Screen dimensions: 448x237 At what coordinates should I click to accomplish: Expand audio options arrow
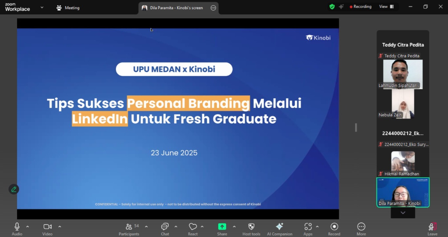28,227
